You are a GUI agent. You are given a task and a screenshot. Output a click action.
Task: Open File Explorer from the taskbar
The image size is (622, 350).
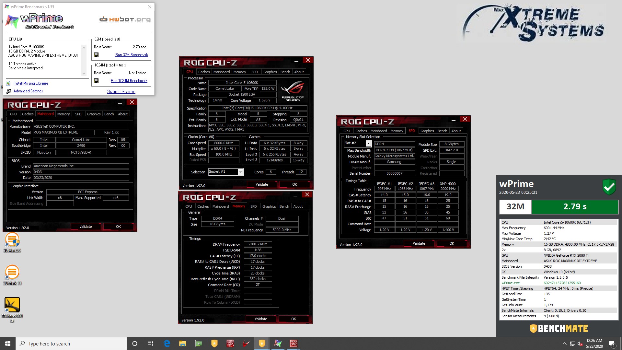pyautogui.click(x=183, y=344)
